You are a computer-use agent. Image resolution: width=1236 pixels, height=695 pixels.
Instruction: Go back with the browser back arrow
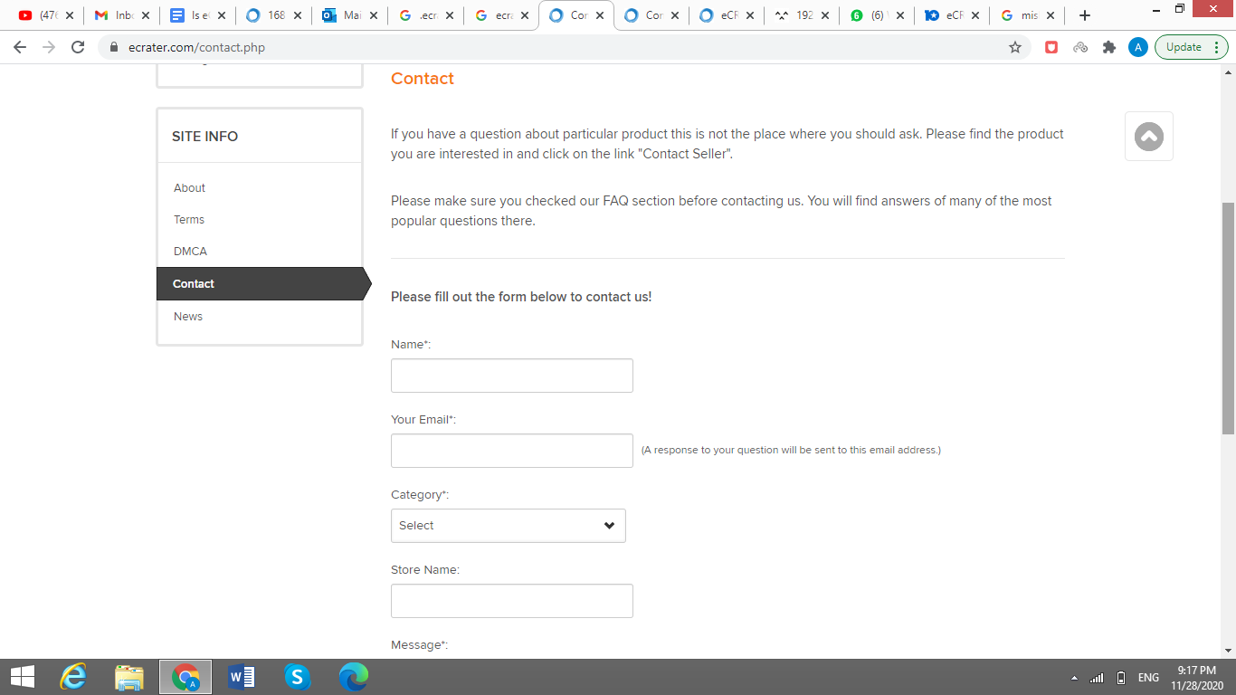(x=20, y=47)
